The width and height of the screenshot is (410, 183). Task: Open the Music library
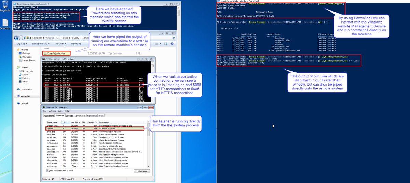tap(24, 74)
